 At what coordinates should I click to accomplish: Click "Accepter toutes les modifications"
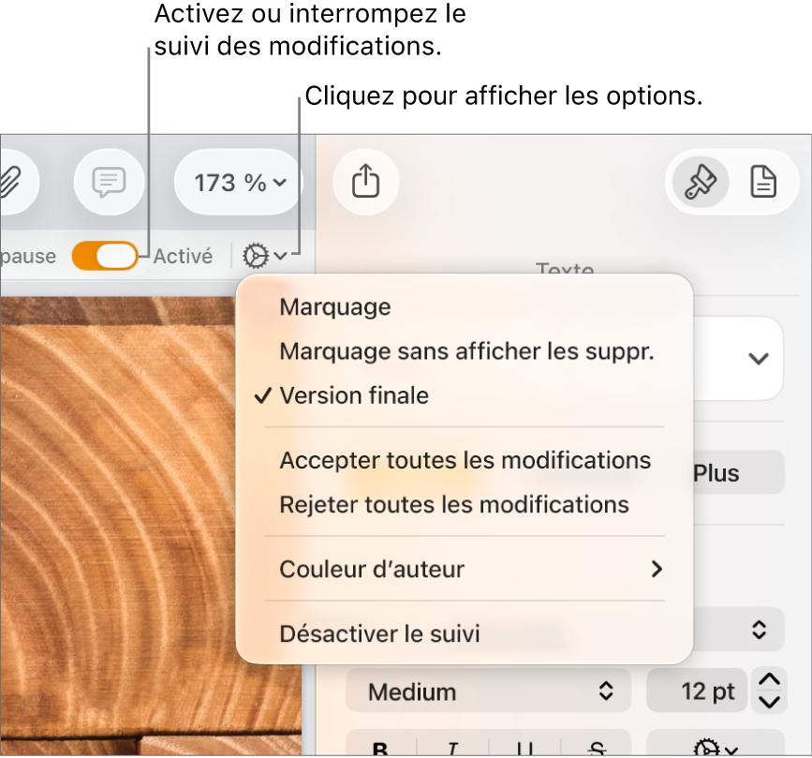pyautogui.click(x=464, y=460)
